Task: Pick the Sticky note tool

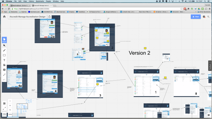Action: click(x=4, y=65)
